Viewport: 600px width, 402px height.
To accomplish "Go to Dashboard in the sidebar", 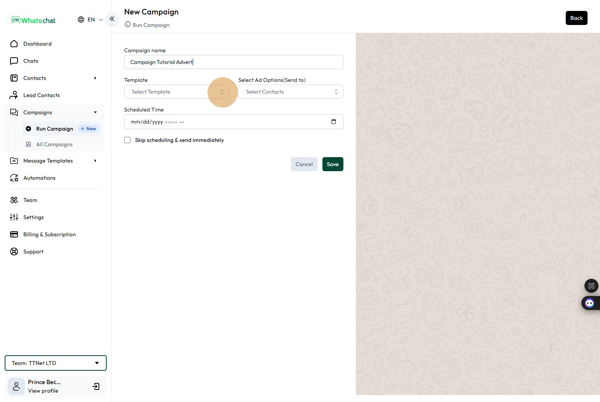I will [x=37, y=44].
